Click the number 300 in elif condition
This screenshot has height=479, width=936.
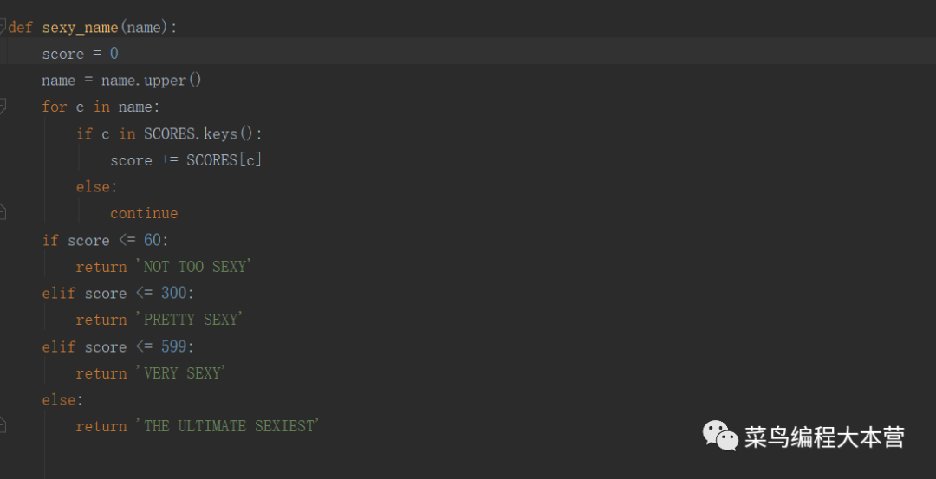(x=173, y=293)
